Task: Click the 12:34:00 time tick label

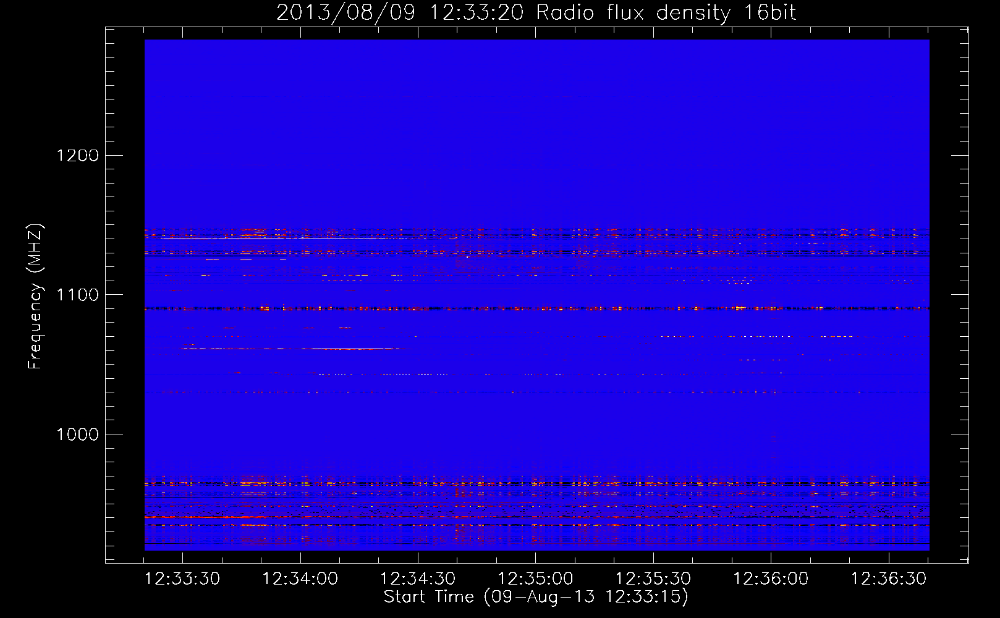Action: (x=300, y=579)
